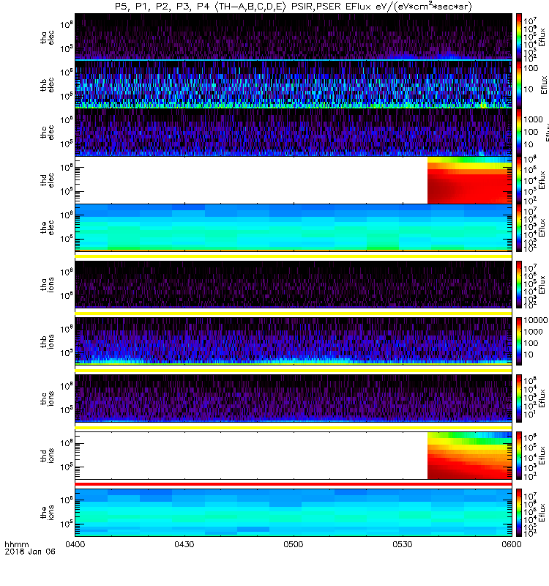The image size is (549, 586).
Task: Click the thb ions spectrogram plot
Action: (294, 341)
